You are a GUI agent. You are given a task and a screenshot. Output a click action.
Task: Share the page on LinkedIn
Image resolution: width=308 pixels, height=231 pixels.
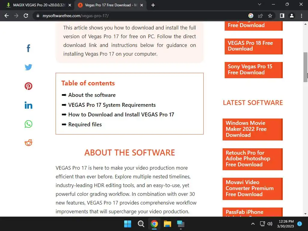(29, 105)
